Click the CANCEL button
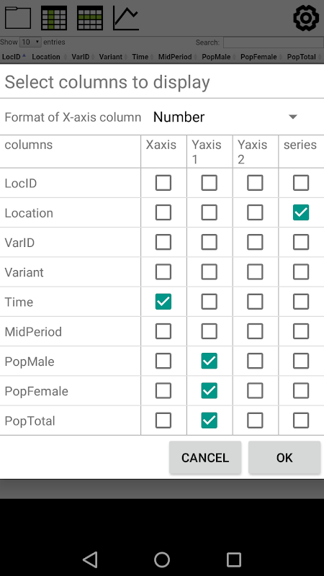Image resolution: width=324 pixels, height=576 pixels. coord(205,458)
